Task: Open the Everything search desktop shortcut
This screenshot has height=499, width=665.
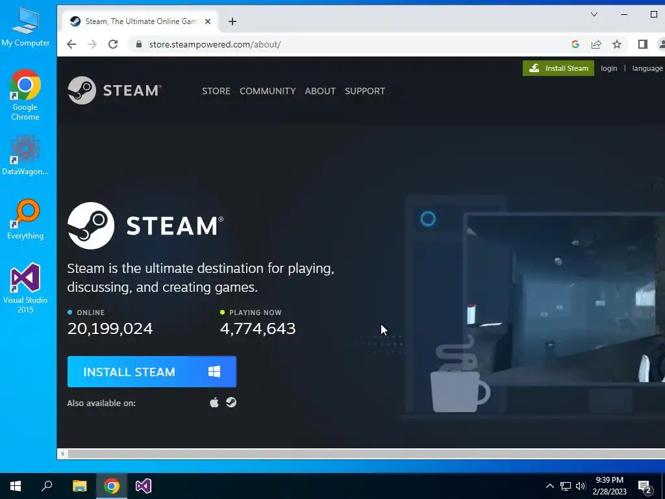Action: (25, 219)
